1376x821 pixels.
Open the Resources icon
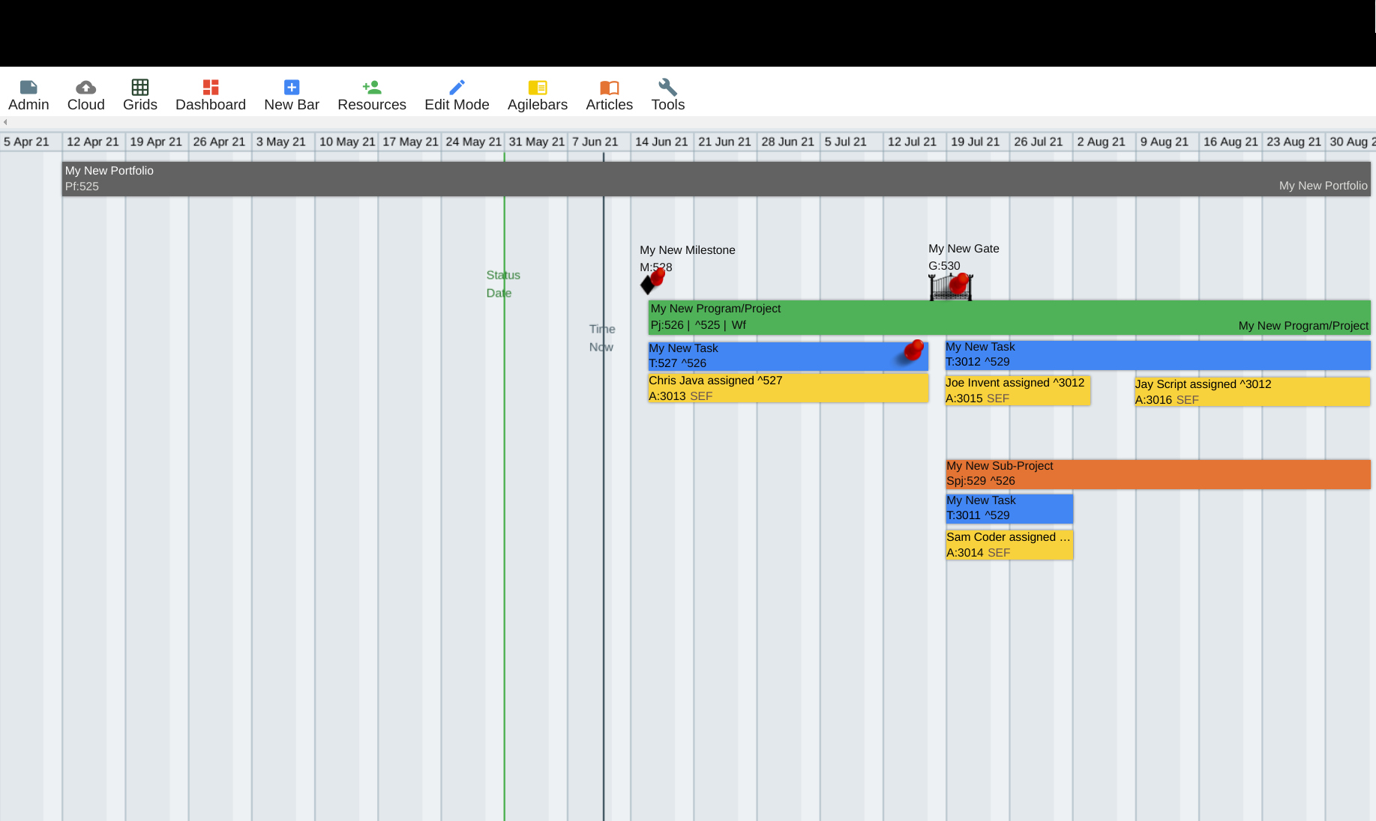[x=371, y=88]
